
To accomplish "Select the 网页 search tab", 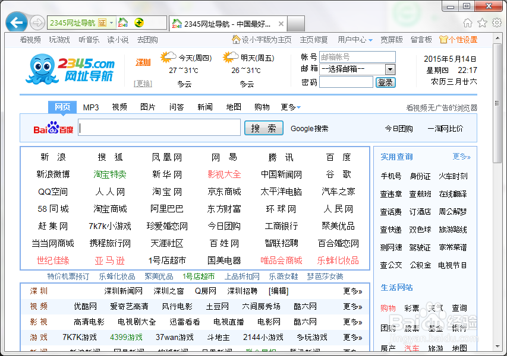I will tap(62, 107).
